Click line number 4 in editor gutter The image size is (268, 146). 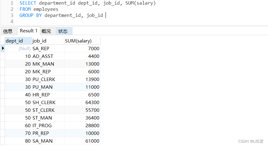12,22
